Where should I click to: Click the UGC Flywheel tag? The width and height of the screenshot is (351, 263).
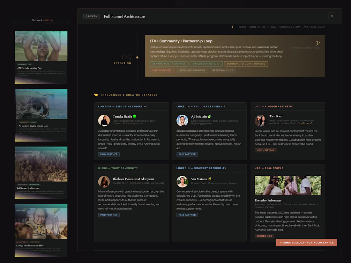point(162,70)
